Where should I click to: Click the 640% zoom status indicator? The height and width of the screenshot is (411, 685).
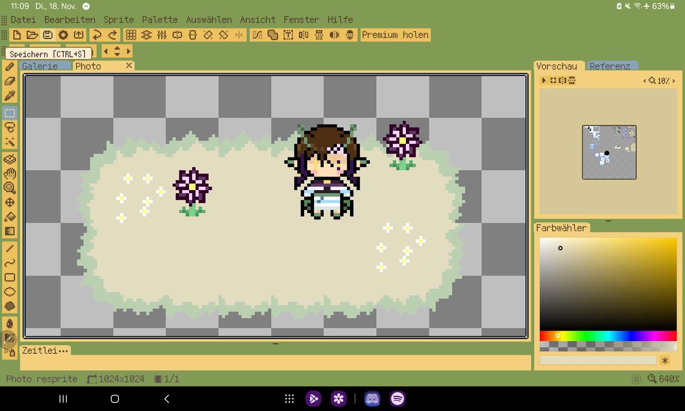pos(663,379)
